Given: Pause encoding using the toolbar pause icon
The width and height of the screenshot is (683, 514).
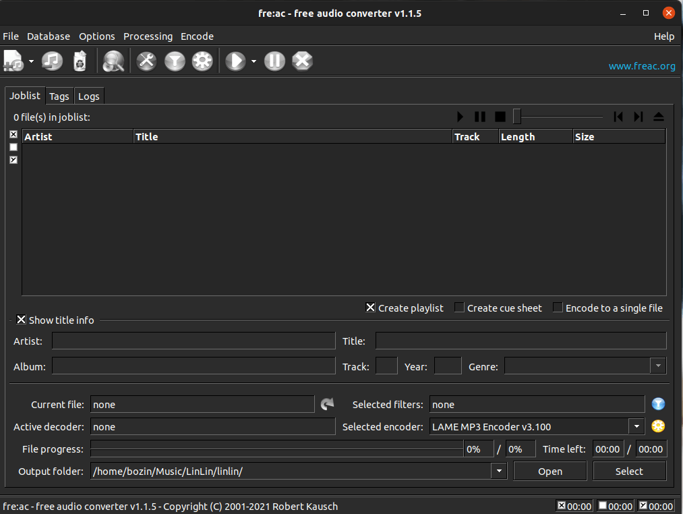Looking at the screenshot, I should [x=274, y=61].
